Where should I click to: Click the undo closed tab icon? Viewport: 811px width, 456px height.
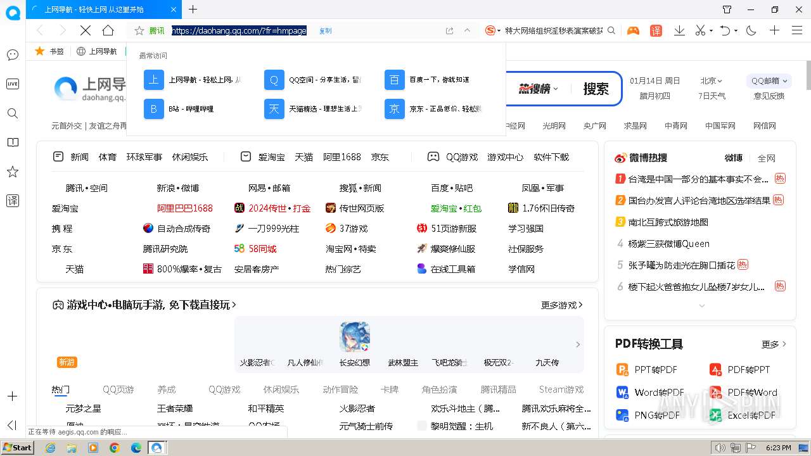point(725,30)
